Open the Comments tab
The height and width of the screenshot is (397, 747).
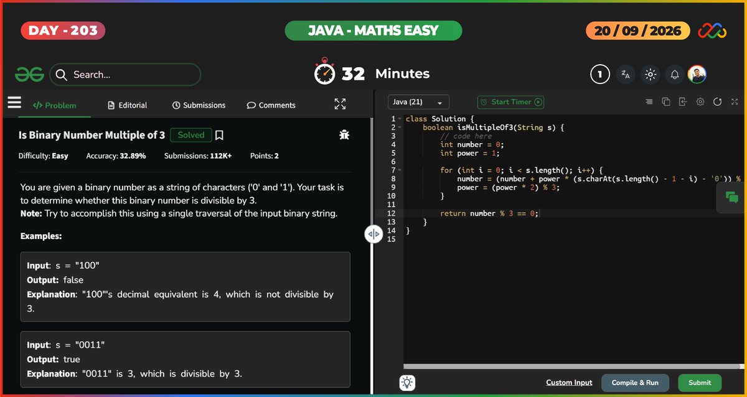[x=271, y=105]
